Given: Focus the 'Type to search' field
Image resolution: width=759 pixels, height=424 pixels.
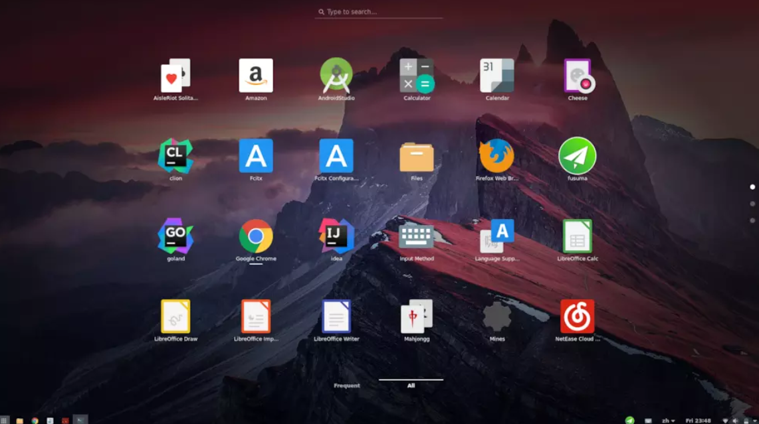Looking at the screenshot, I should (x=379, y=11).
